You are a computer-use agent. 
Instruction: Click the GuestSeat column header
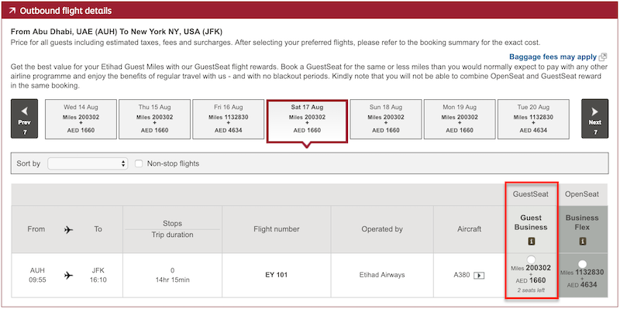(x=531, y=194)
